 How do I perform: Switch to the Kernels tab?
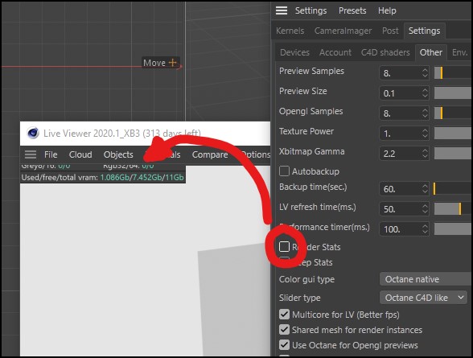click(x=290, y=31)
